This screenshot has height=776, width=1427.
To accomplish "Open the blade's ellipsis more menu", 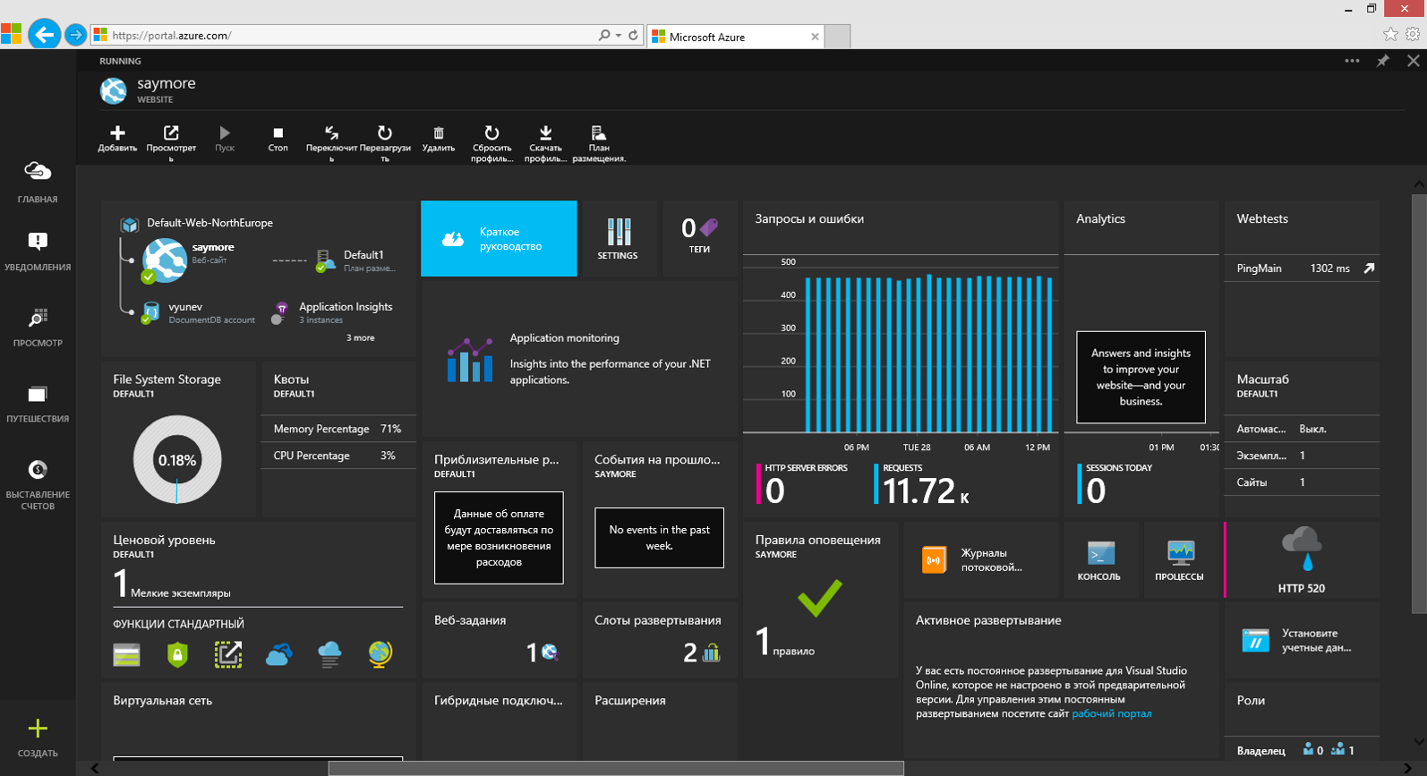I will pos(1352,61).
